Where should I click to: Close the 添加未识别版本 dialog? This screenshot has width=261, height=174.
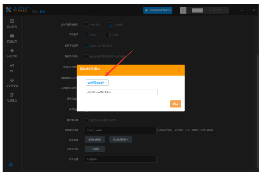(179, 70)
